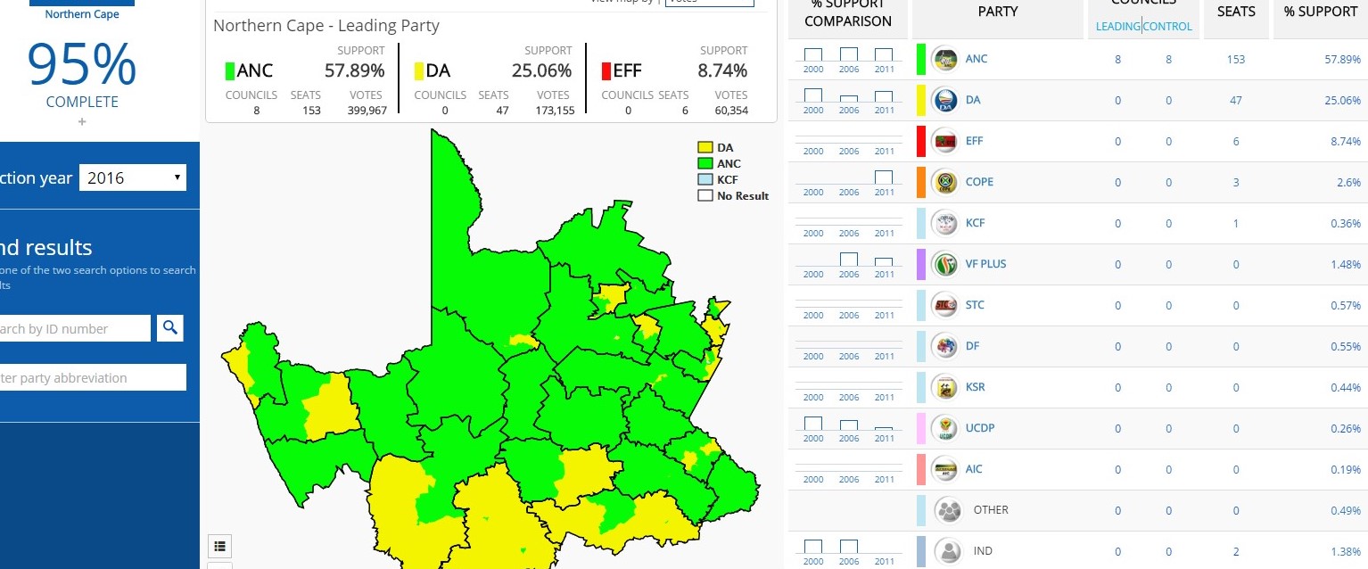This screenshot has width=1368, height=569.
Task: Open the Votes view-map-by dropdown
Action: pos(709,4)
